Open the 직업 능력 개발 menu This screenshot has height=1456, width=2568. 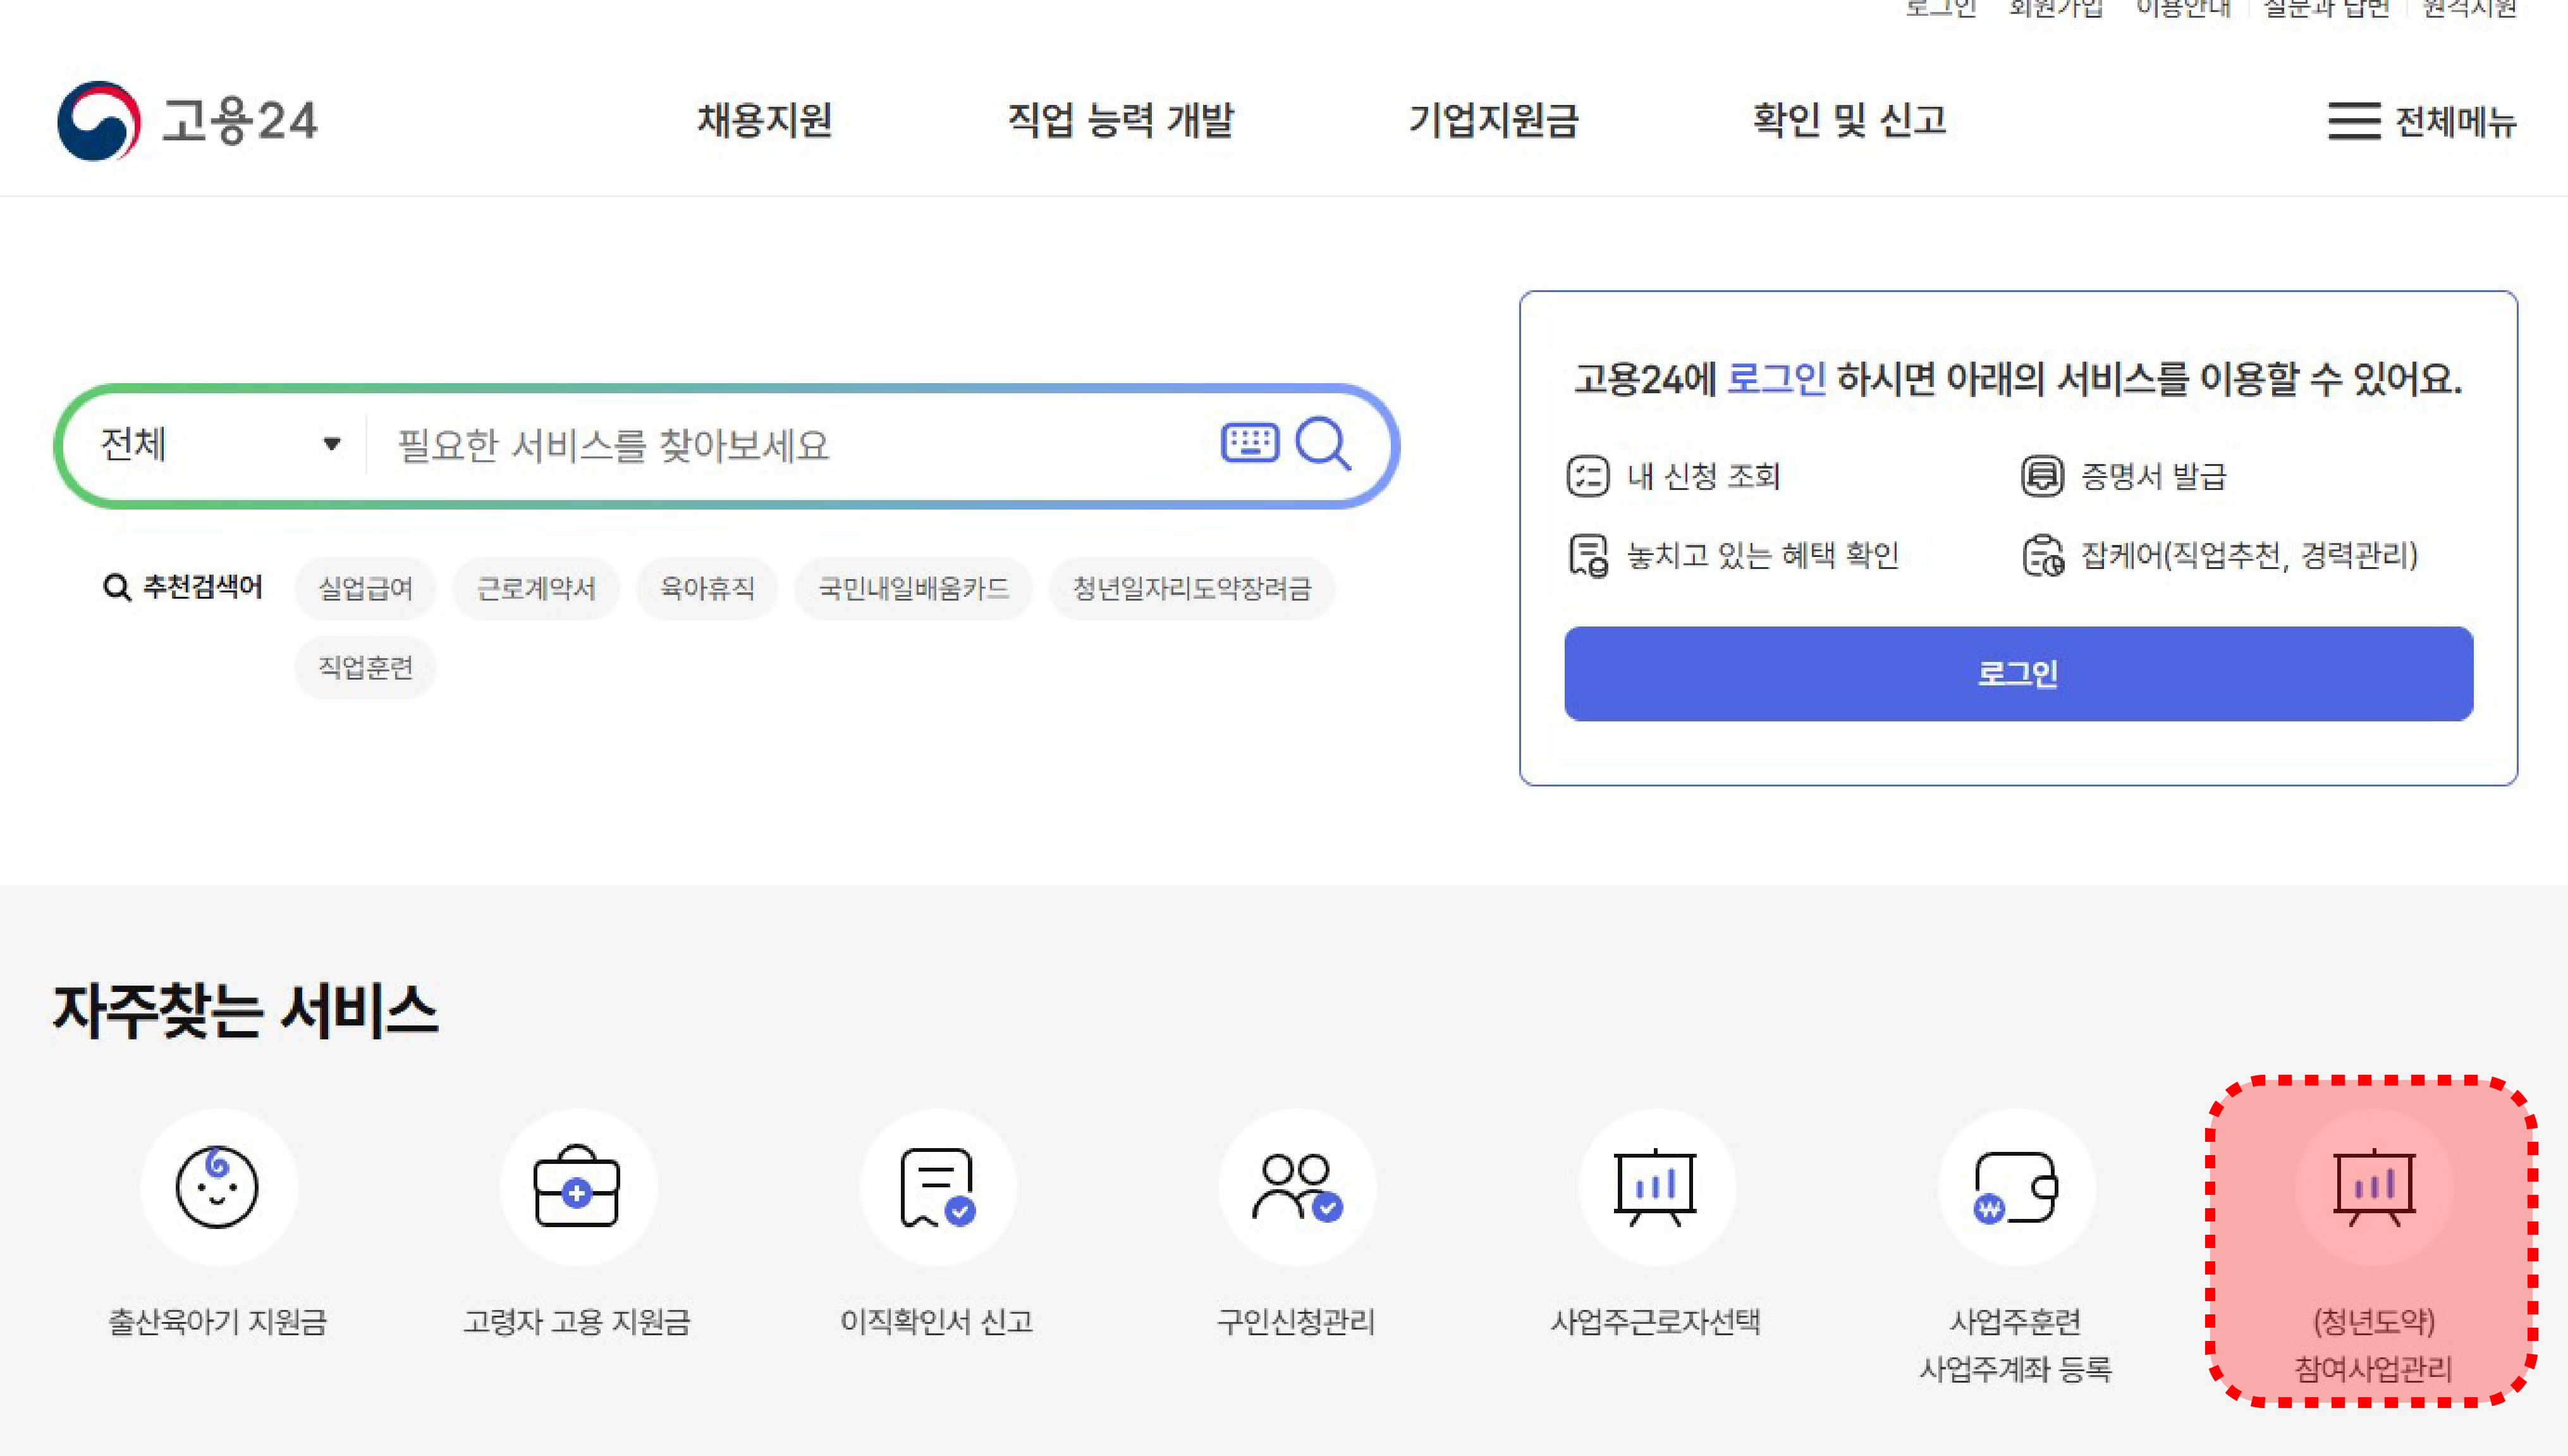coord(1121,121)
